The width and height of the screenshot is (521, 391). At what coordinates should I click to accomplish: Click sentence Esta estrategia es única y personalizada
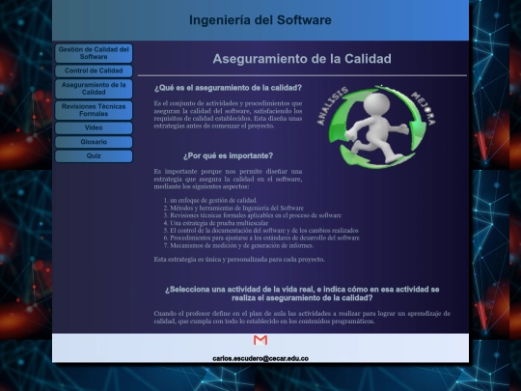coord(239,260)
